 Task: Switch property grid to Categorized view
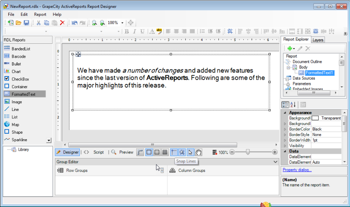click(x=285, y=104)
